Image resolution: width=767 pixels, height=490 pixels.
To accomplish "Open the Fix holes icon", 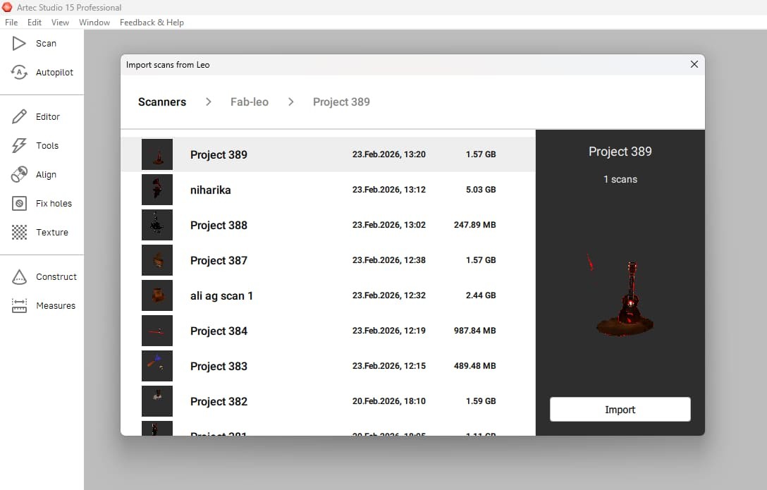I will [x=18, y=204].
